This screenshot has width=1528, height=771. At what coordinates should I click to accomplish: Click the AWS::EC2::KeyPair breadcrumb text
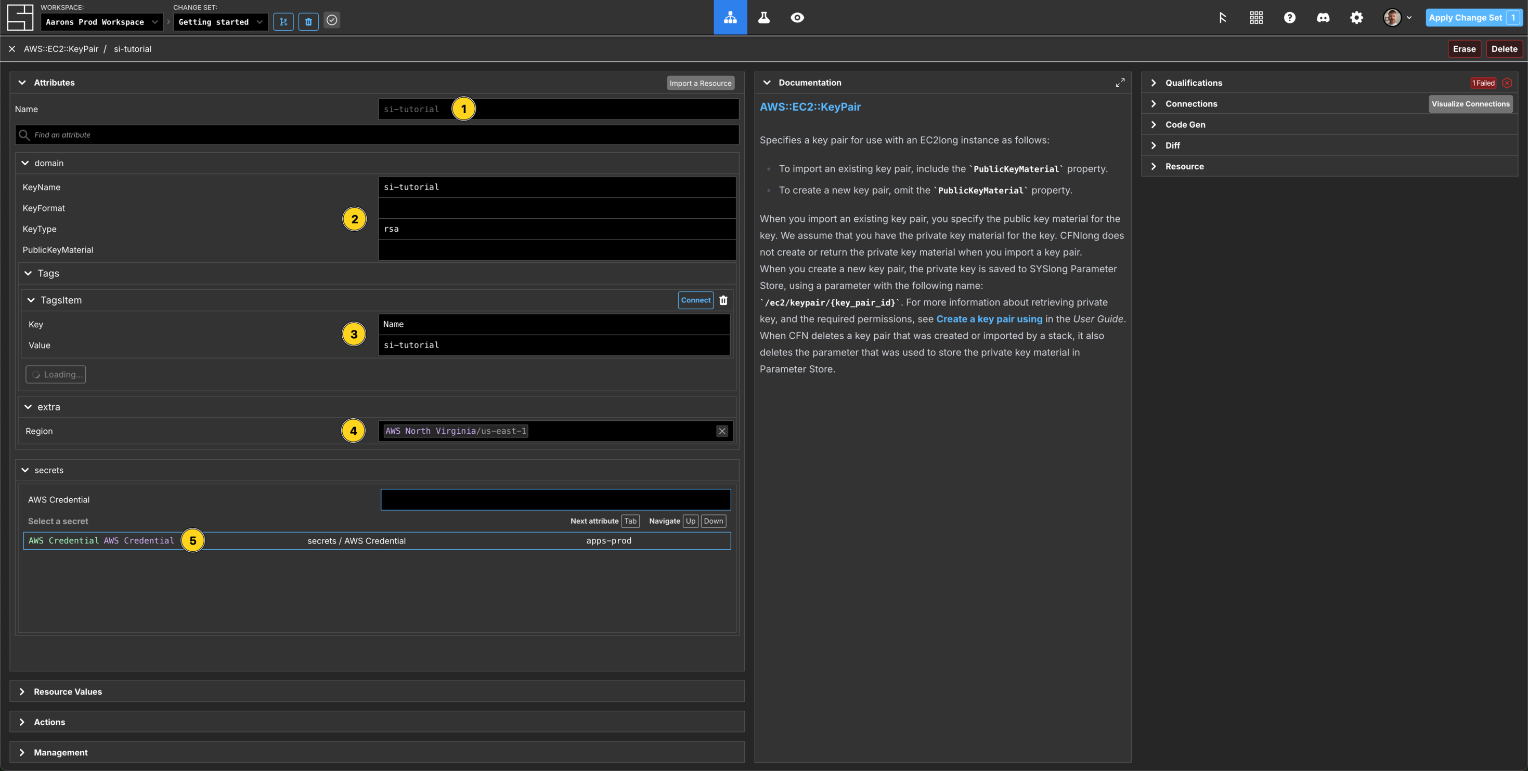(61, 49)
